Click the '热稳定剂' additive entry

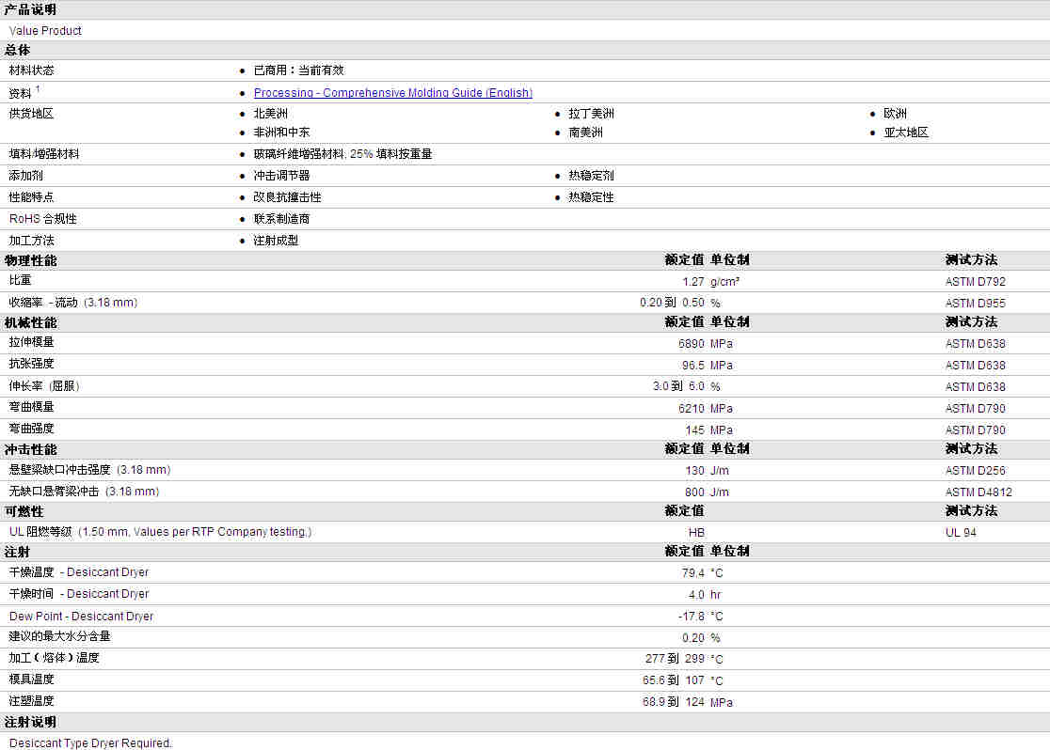[x=591, y=176]
